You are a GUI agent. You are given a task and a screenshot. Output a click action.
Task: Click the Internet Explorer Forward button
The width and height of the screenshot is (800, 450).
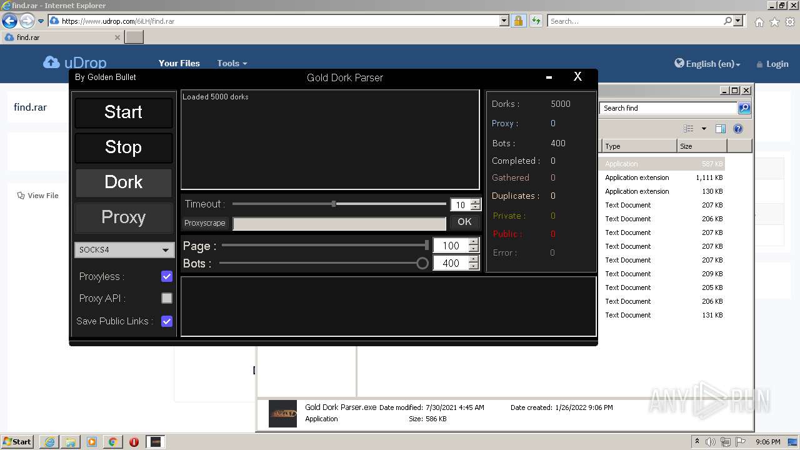[27, 21]
